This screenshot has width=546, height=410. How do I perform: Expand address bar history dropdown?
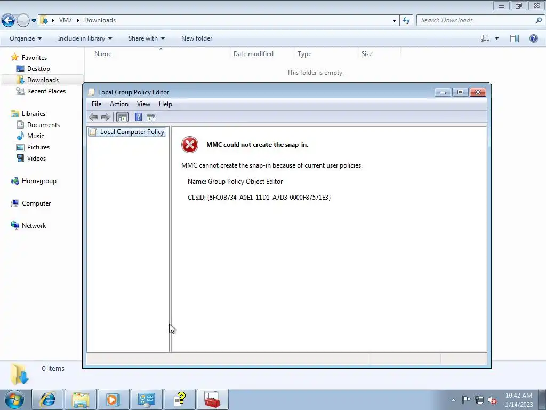(394, 21)
